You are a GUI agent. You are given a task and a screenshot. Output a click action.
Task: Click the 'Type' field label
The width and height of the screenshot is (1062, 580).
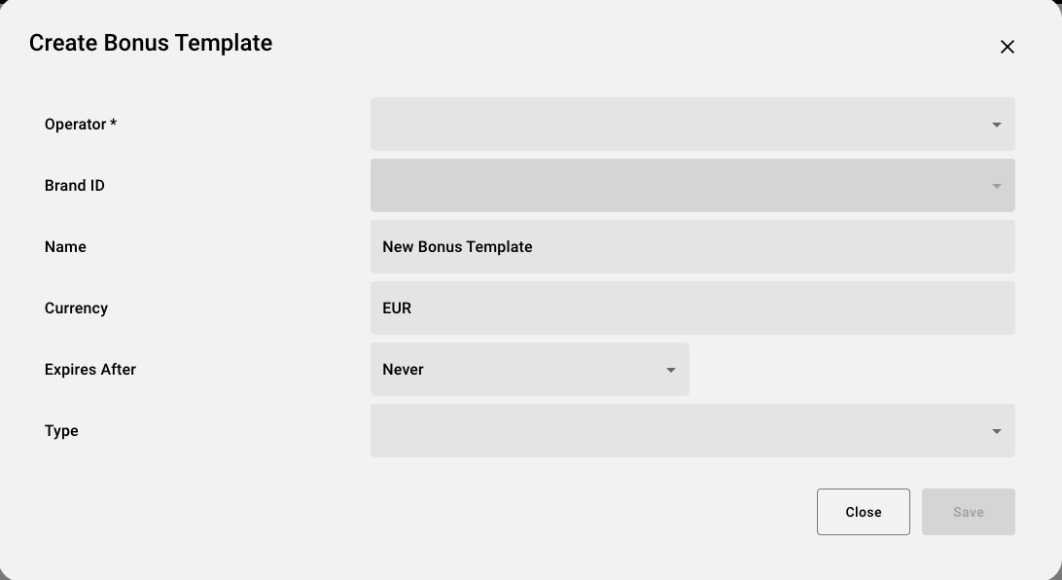(61, 431)
